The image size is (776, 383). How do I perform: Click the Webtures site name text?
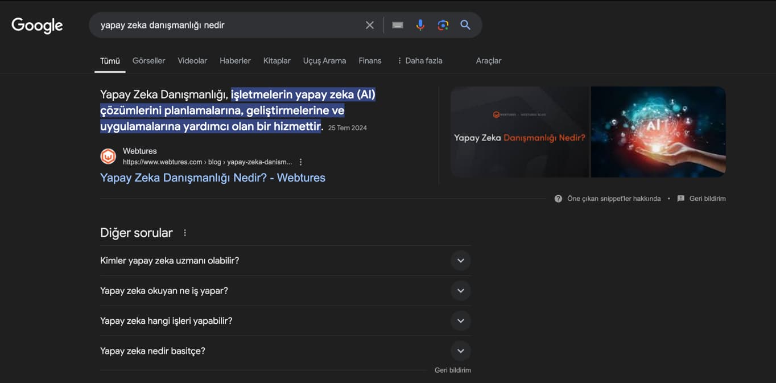tap(140, 151)
